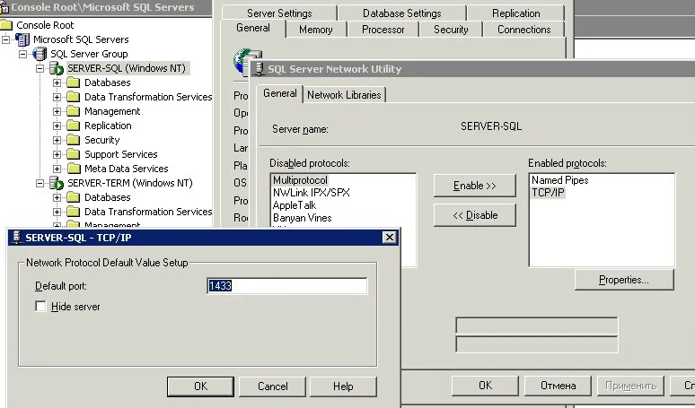
Task: Expand the Management node under SERVER-SQL
Action: click(x=57, y=111)
